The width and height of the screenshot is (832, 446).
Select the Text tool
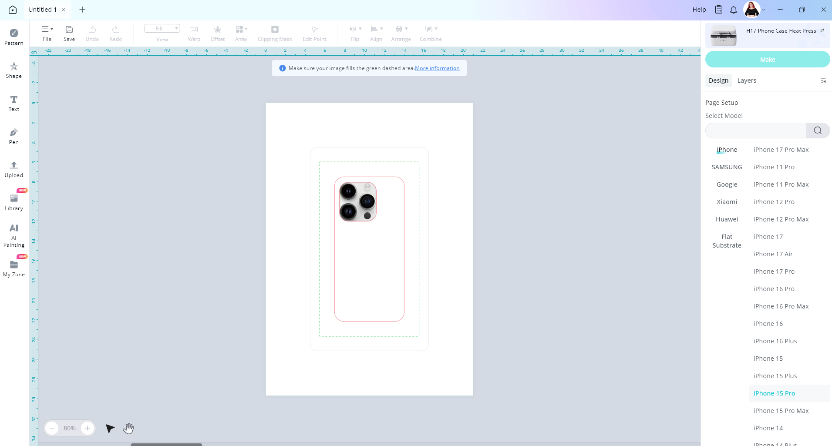click(x=14, y=103)
